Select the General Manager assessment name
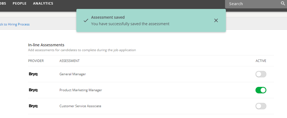 tap(73, 74)
